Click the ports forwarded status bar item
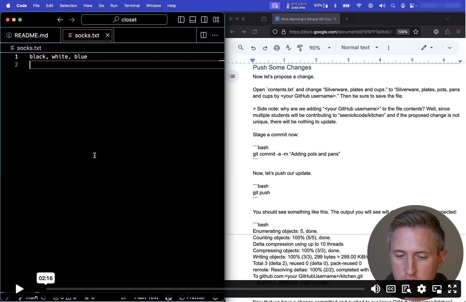466x302 pixels. pos(90,298)
